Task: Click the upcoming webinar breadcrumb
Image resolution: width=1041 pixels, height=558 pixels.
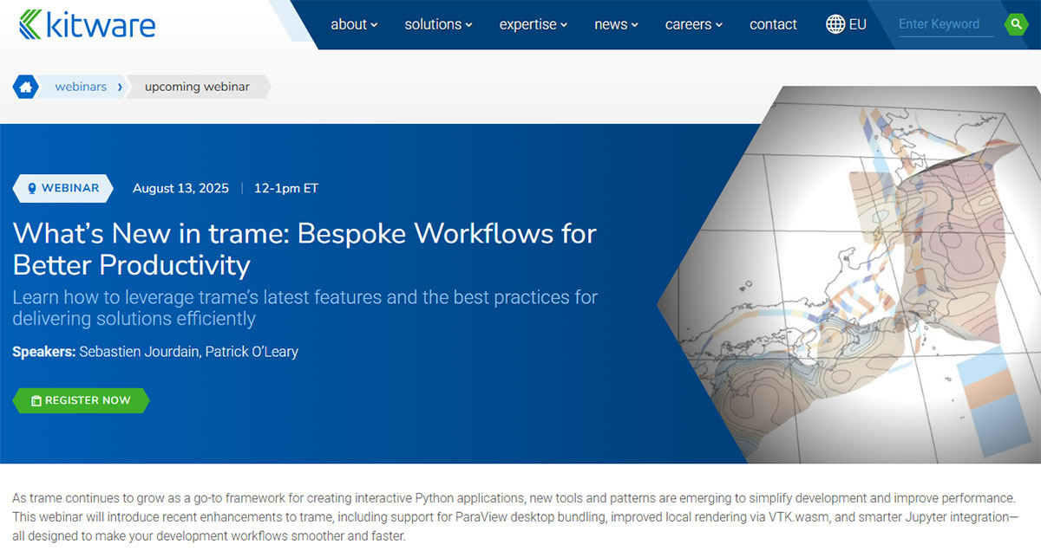Action: pos(199,87)
